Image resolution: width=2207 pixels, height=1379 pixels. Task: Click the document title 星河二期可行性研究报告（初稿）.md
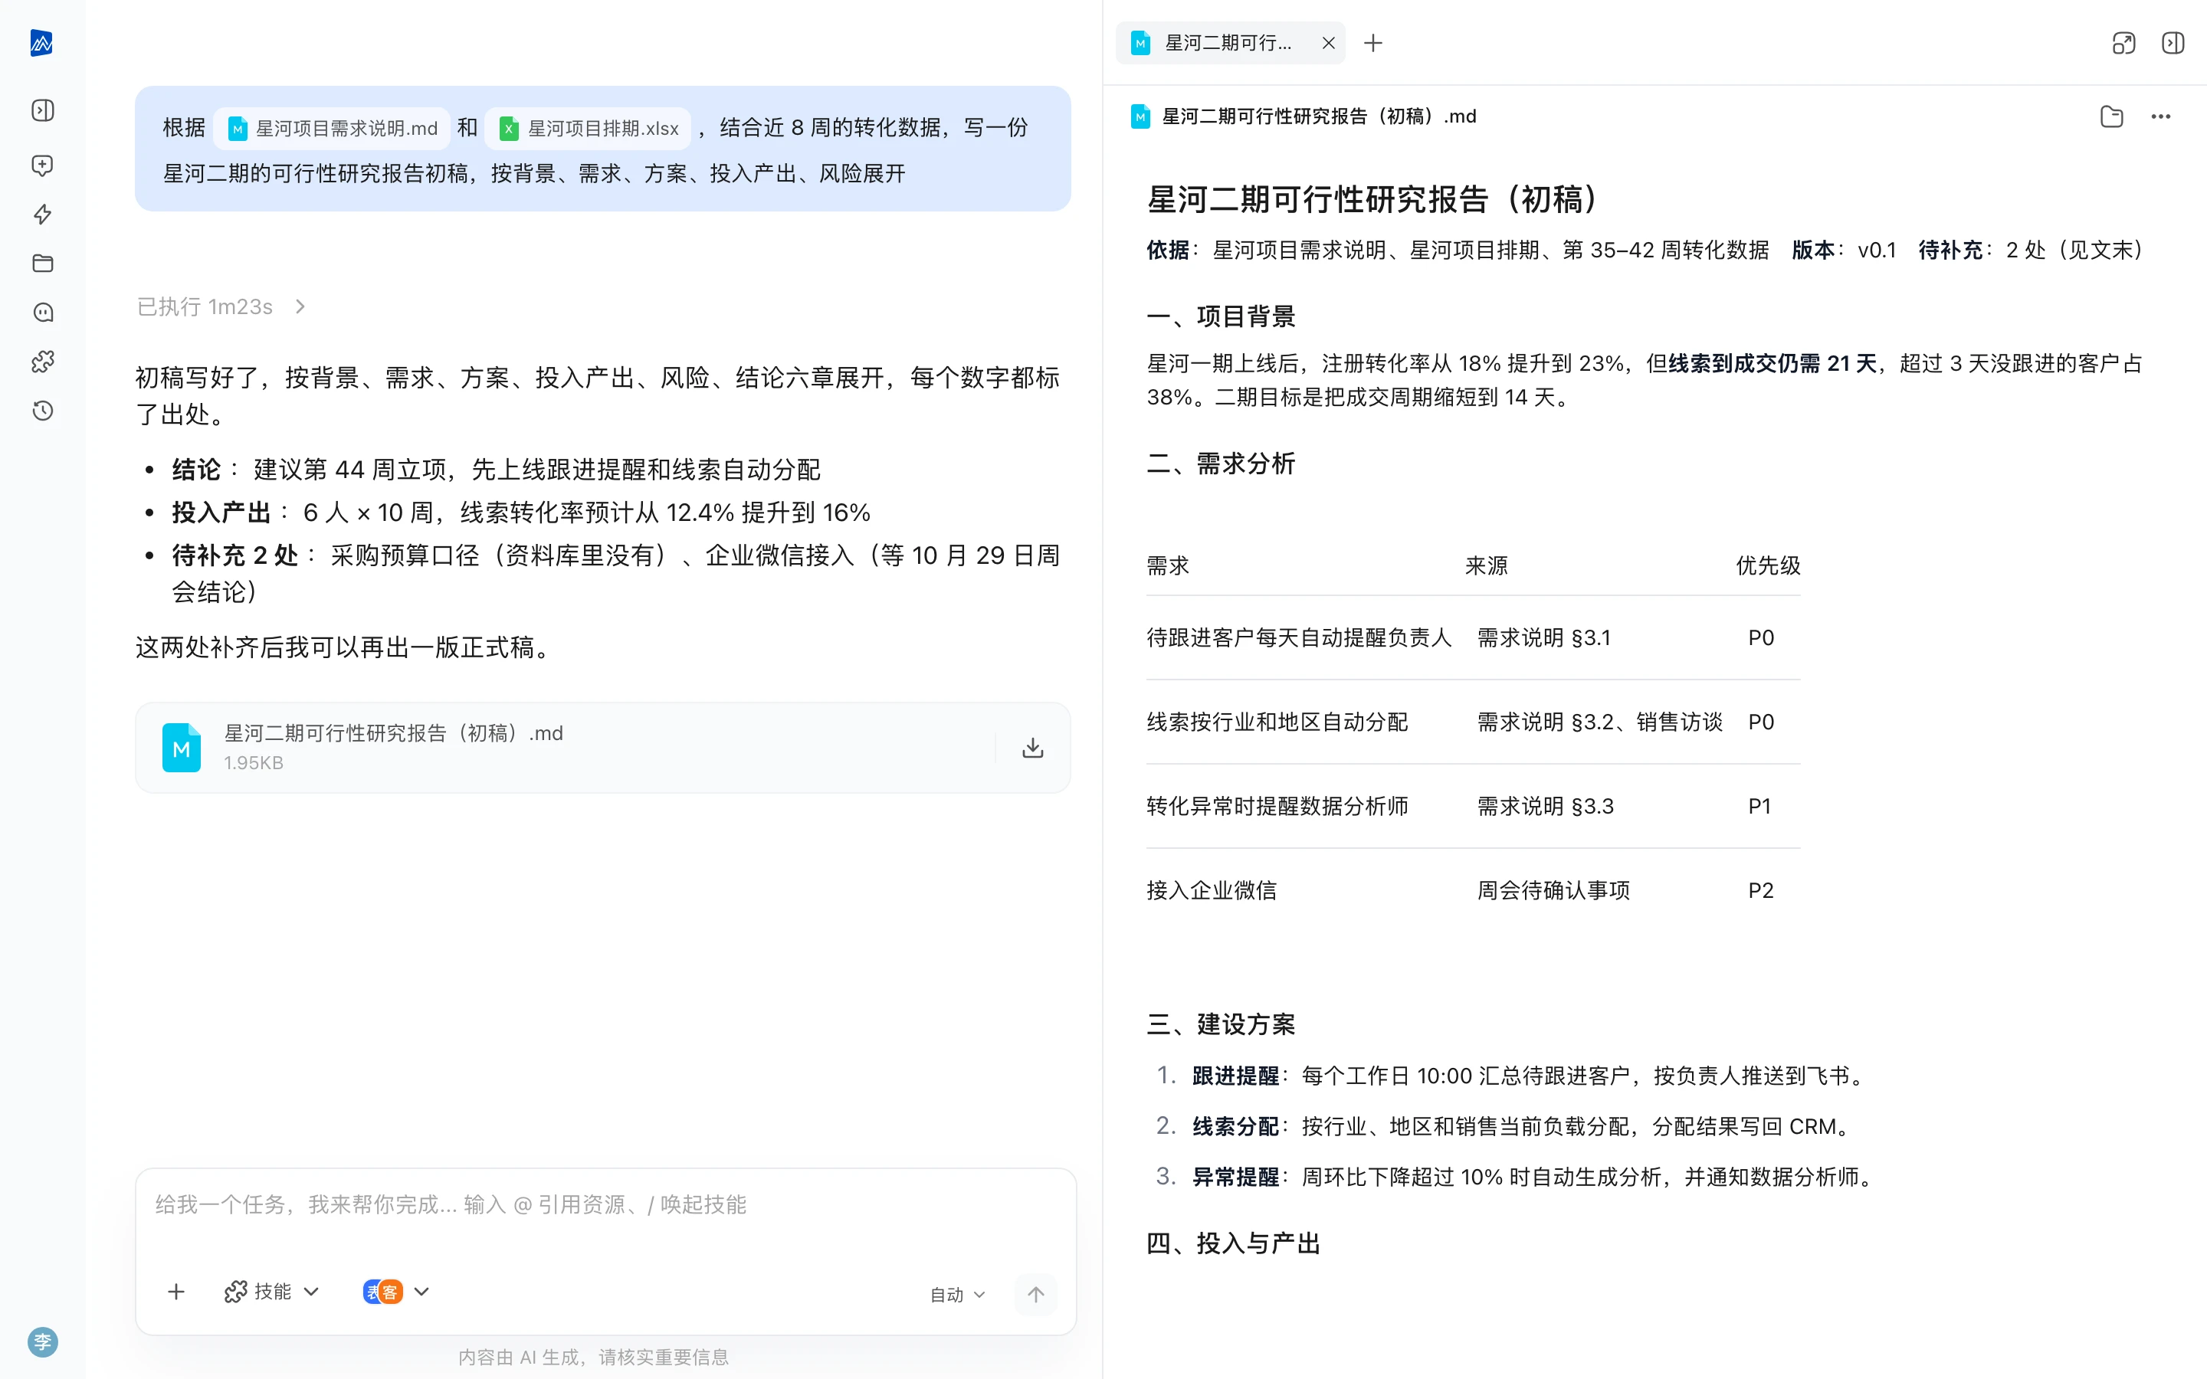1319,116
